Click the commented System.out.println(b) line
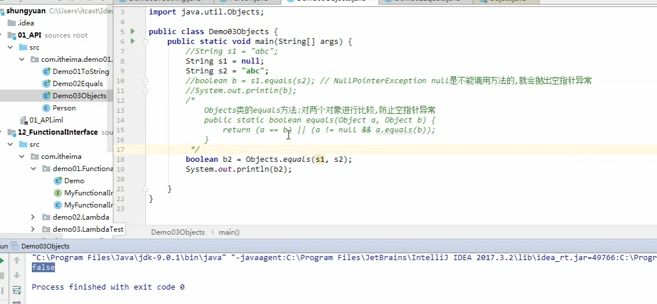The height and width of the screenshot is (304, 657). [241, 90]
